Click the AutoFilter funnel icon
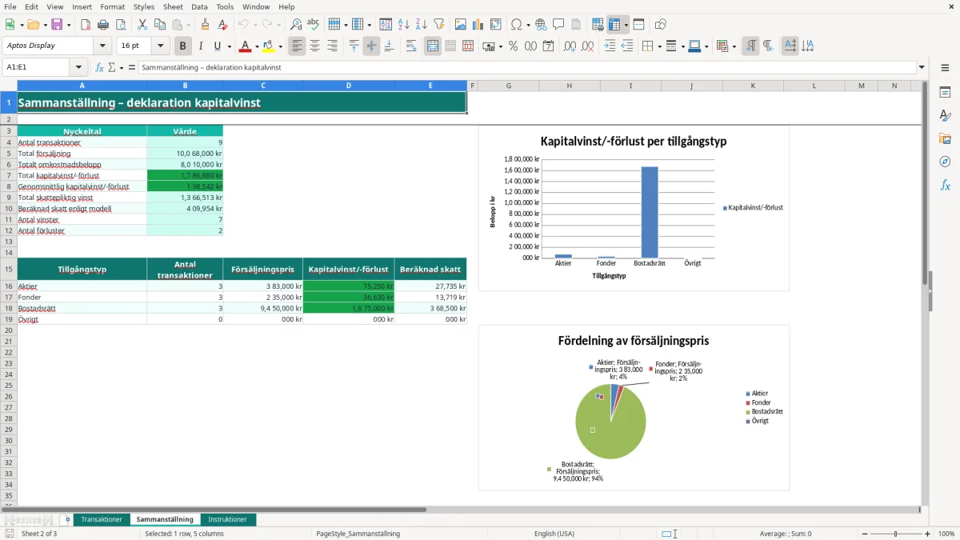The width and height of the screenshot is (960, 540). (438, 25)
